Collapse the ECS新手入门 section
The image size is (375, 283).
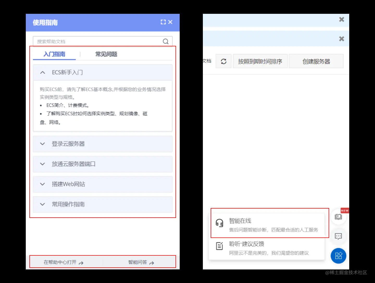[103, 72]
